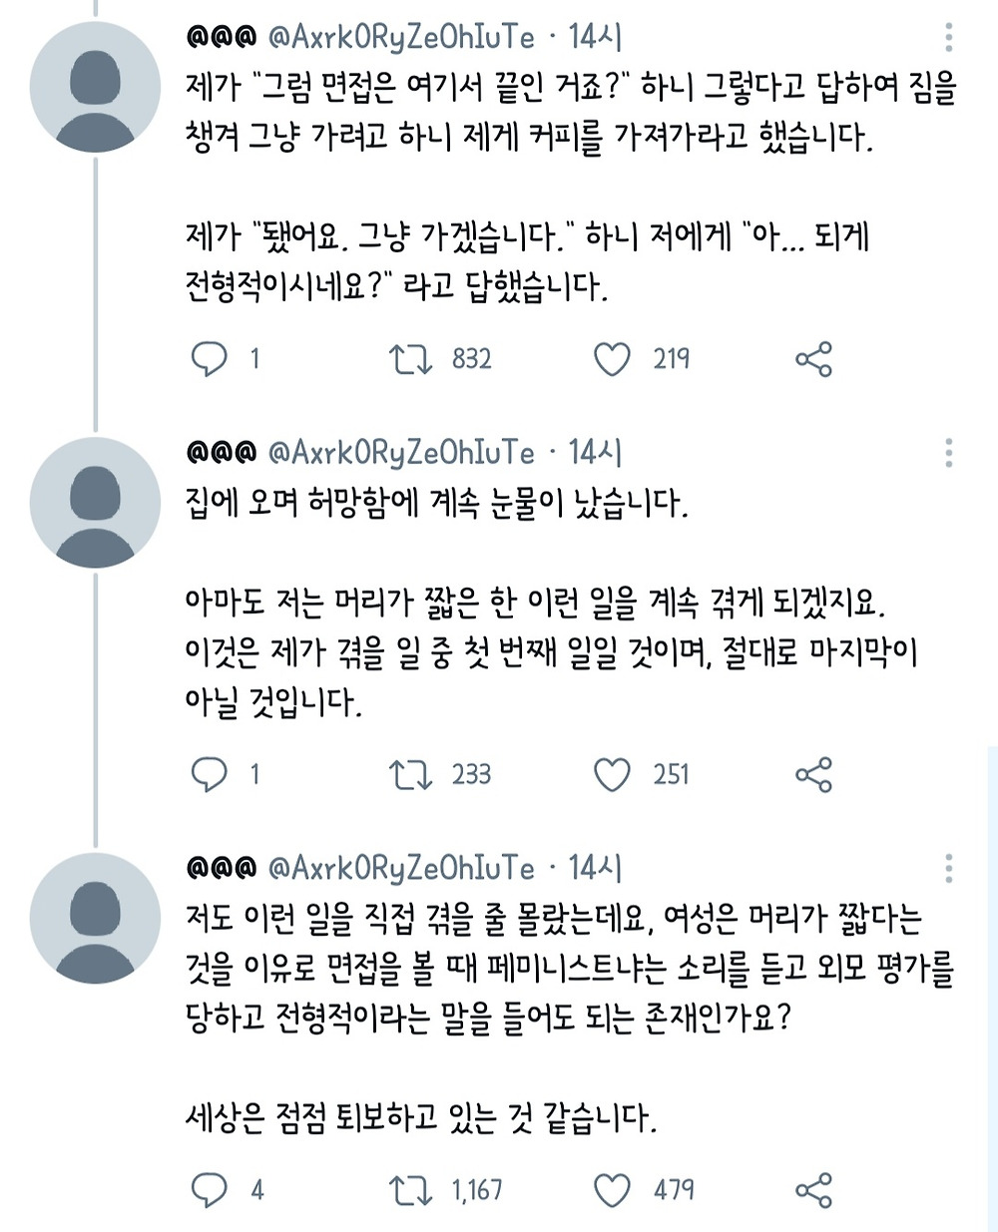Retweet the tweet with 233 retweets
This screenshot has width=998, height=1232.
click(x=410, y=775)
